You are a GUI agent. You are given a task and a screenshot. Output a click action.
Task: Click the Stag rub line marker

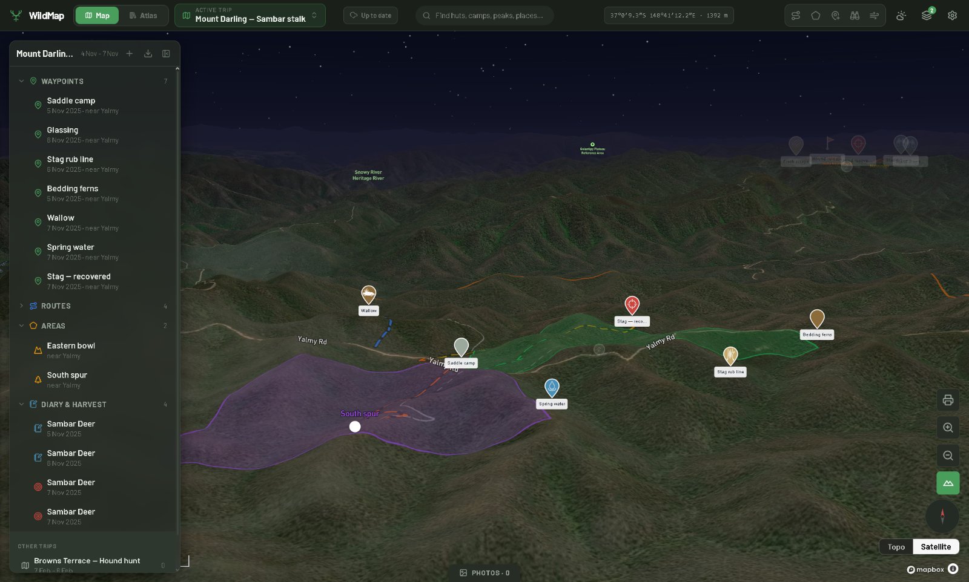(x=730, y=356)
